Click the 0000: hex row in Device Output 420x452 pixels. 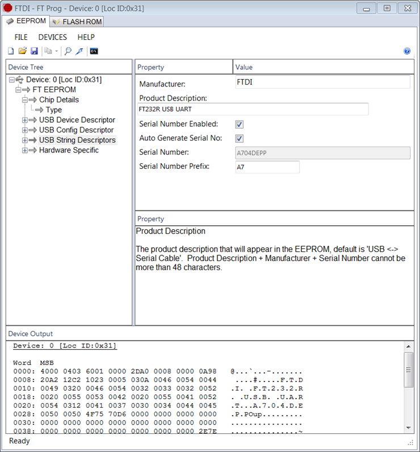pyautogui.click(x=158, y=371)
